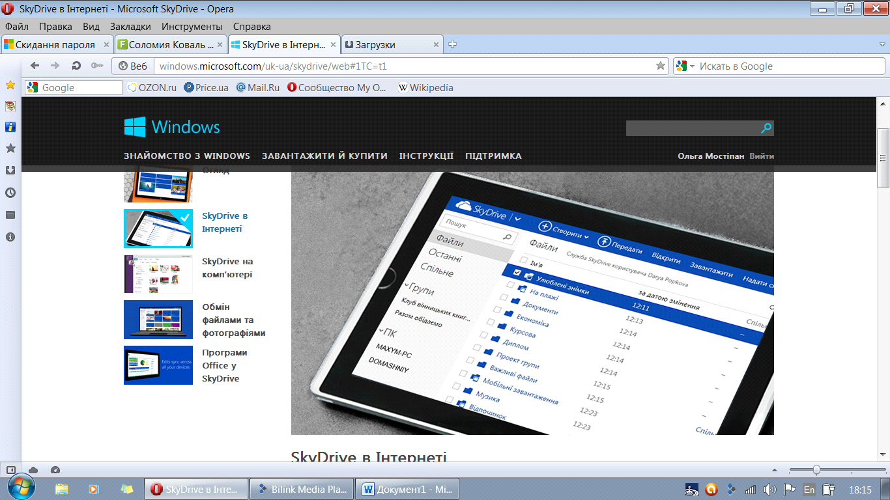This screenshot has height=500, width=890.
Task: Open the Правка menu
Action: click(55, 27)
